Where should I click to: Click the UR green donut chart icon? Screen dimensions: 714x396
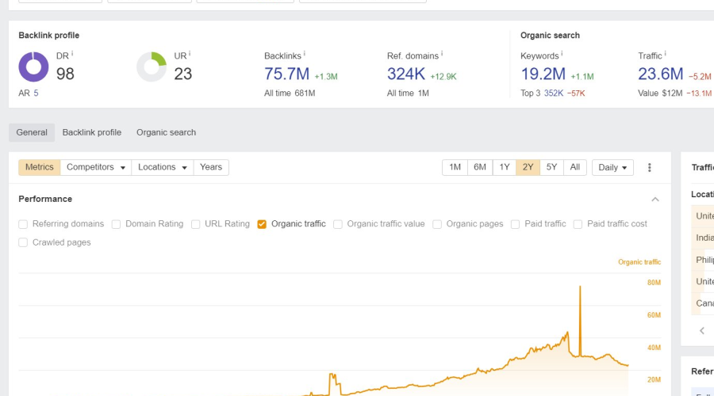pos(152,67)
